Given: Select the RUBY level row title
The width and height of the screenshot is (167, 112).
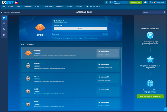Looking at the screenshot, I should pos(36,102).
